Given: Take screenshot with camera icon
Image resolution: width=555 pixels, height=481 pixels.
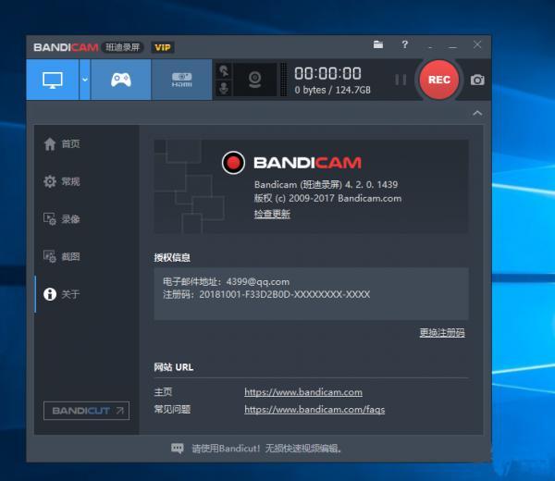Looking at the screenshot, I should pos(477,80).
